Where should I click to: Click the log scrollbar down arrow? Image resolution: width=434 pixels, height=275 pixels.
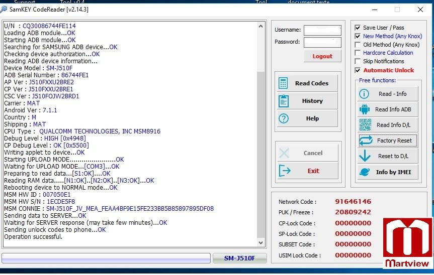261,243
